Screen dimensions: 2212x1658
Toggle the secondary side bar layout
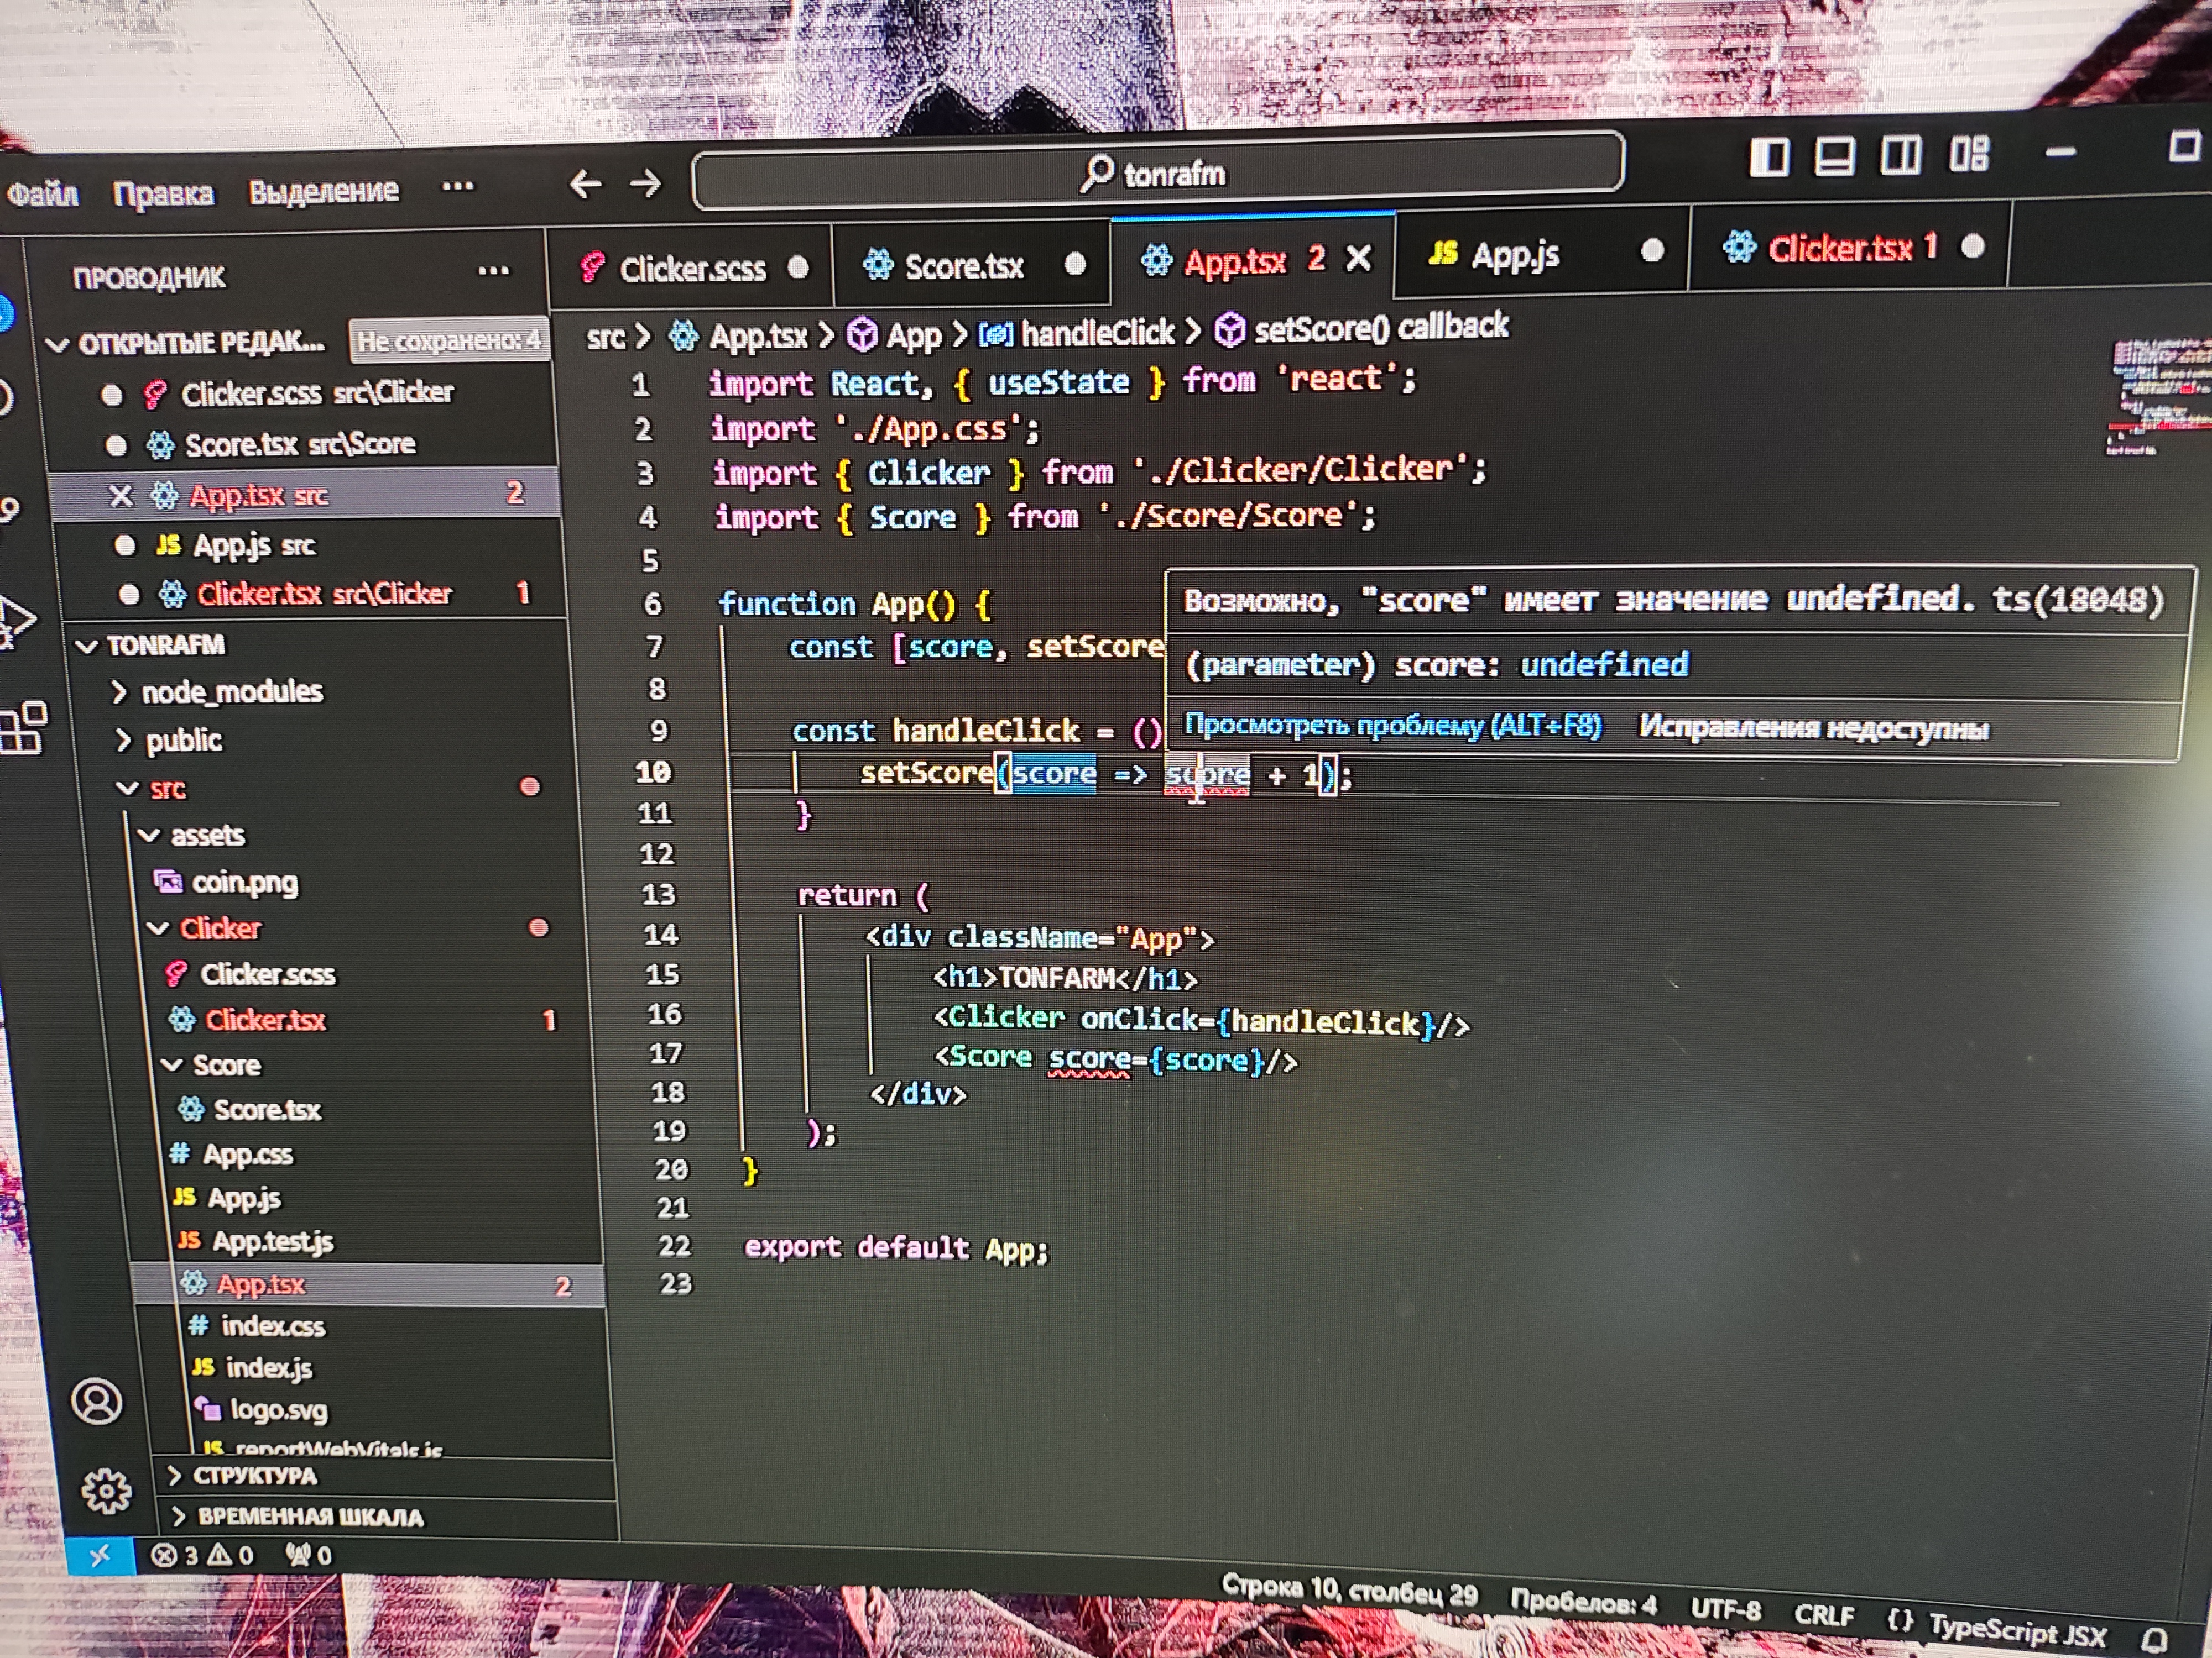coord(1900,156)
